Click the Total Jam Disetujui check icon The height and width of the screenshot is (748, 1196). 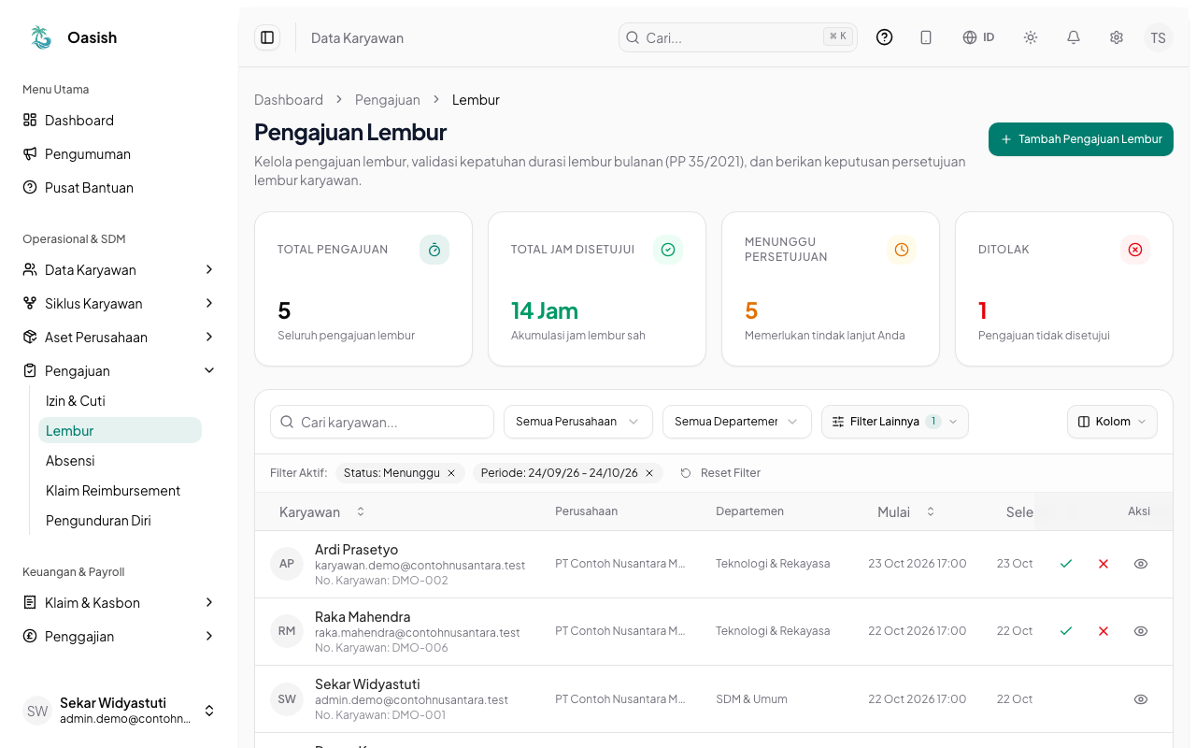coord(668,250)
